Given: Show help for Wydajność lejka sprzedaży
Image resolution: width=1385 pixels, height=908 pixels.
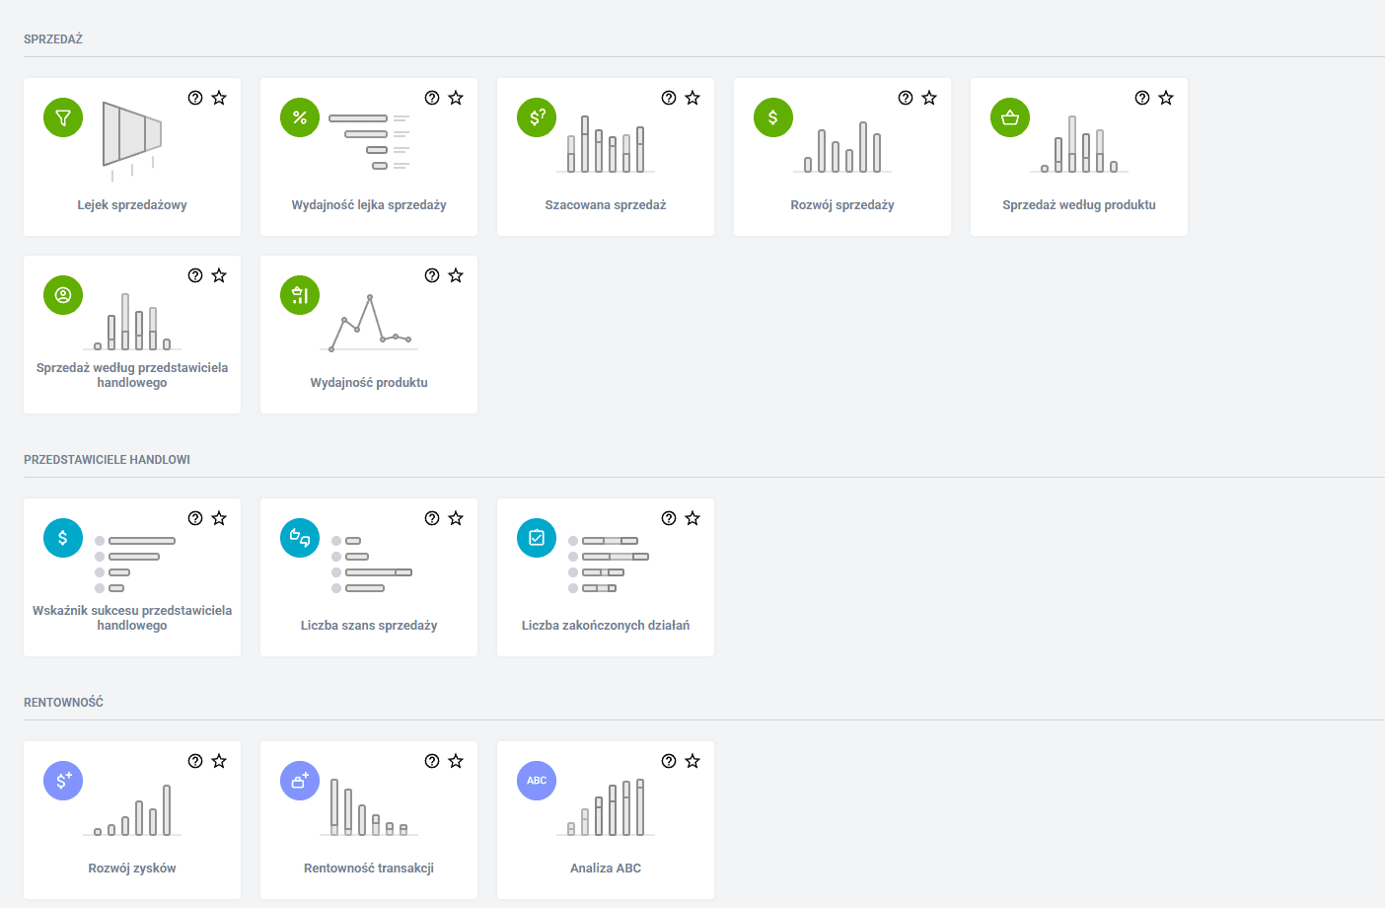Looking at the screenshot, I should click(432, 98).
